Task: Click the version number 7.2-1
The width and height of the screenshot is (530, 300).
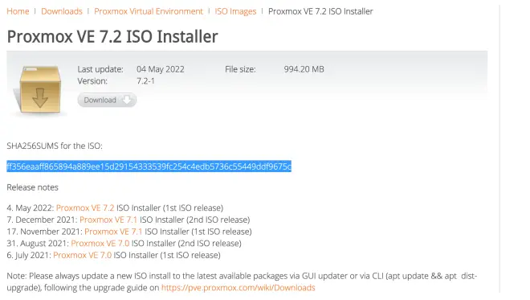Action: (x=145, y=81)
